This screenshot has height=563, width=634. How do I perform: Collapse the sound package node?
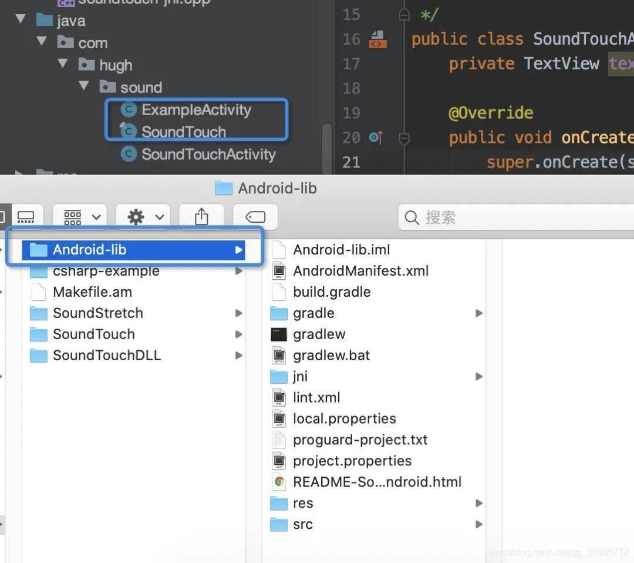click(x=84, y=86)
